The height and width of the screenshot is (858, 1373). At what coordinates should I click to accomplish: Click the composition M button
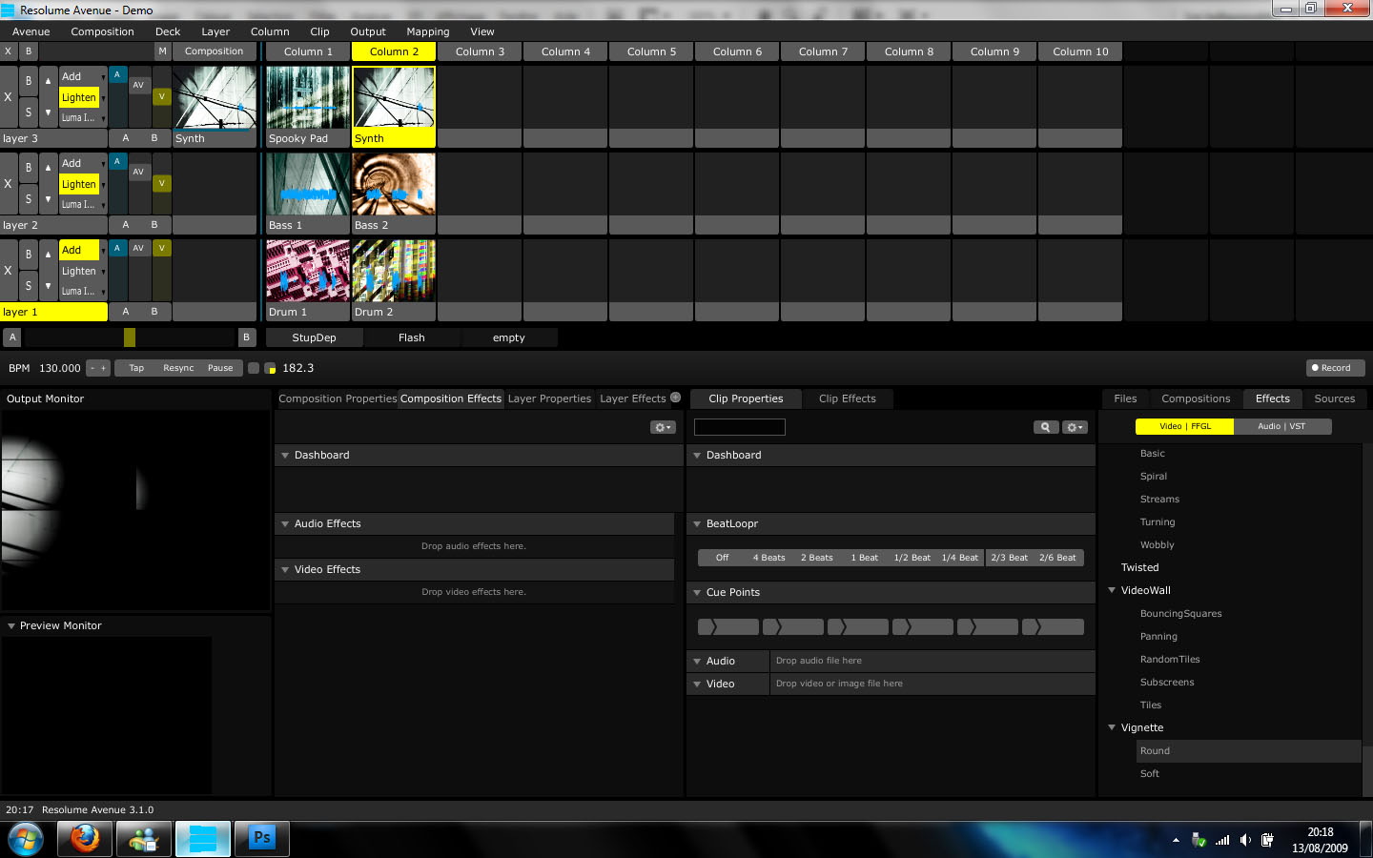coord(162,51)
